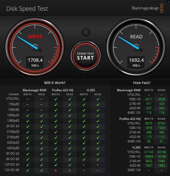Click the ProRes 422 HQ heading in How Fast panel

(130, 119)
